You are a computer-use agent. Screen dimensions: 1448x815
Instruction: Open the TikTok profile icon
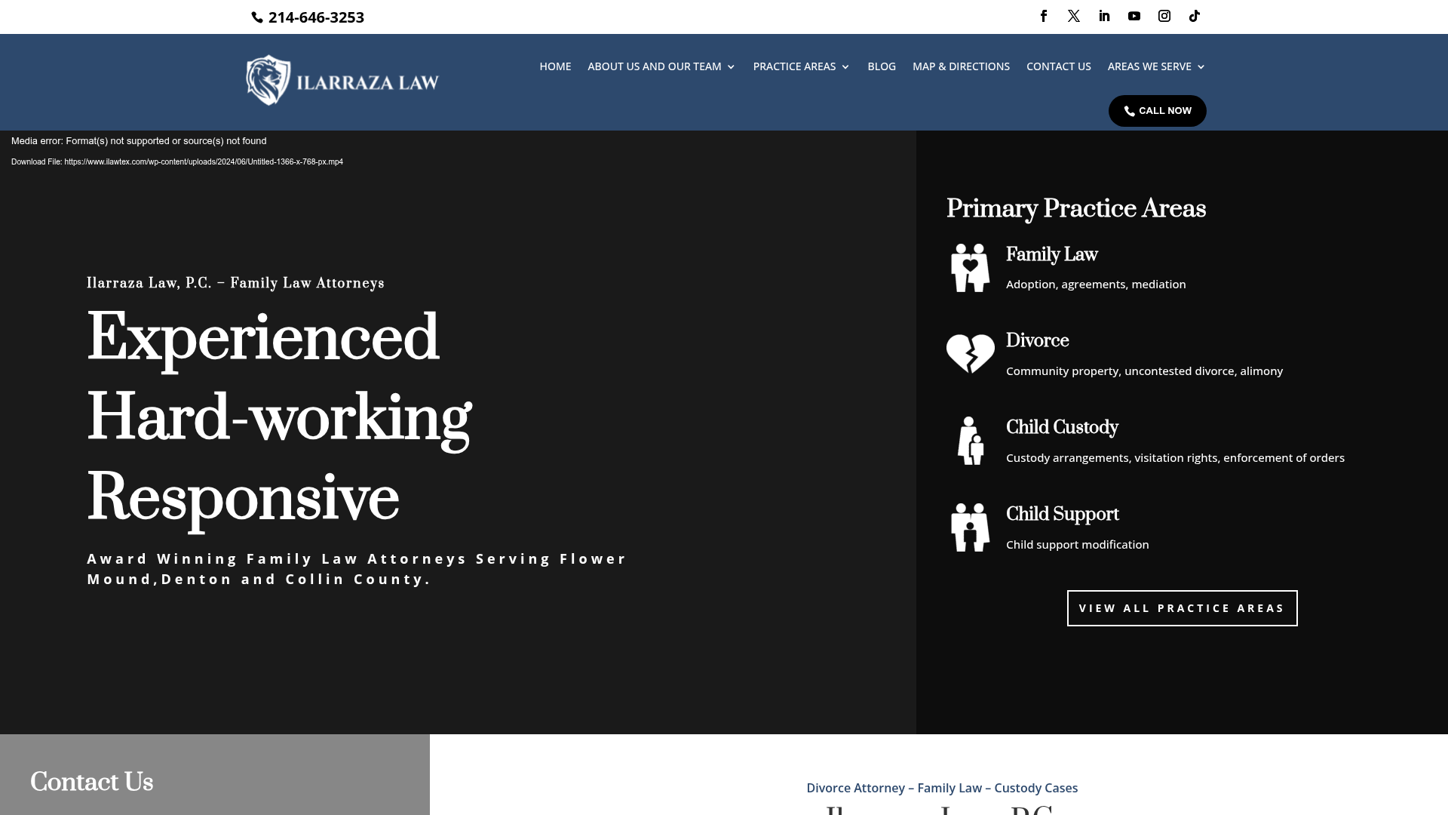1195,16
